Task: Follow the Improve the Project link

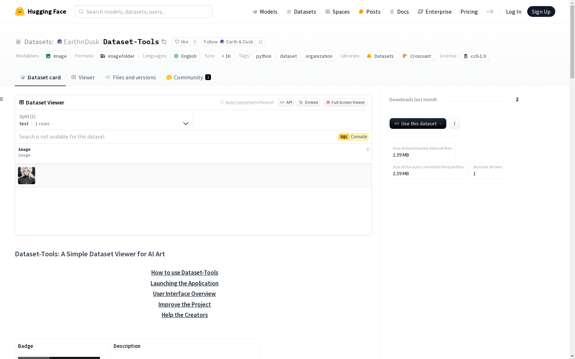Action: coord(185,304)
